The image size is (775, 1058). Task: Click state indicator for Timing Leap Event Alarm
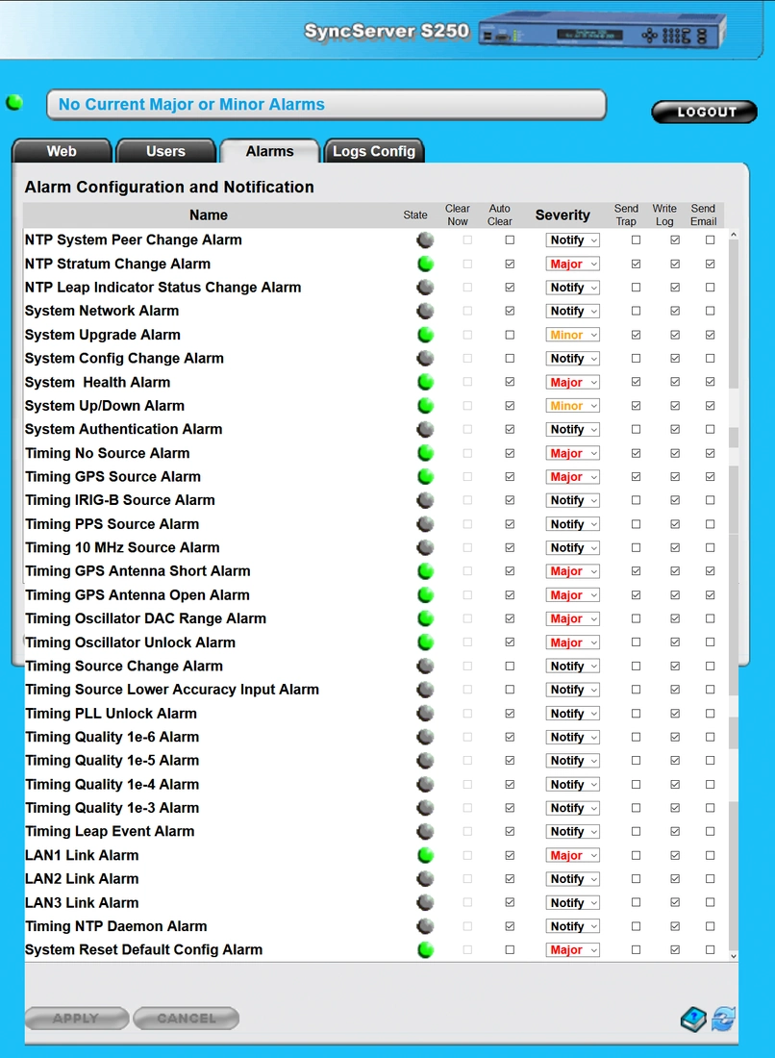[x=426, y=832]
